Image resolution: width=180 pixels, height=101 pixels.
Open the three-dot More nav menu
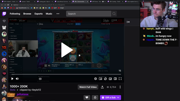[58, 14]
